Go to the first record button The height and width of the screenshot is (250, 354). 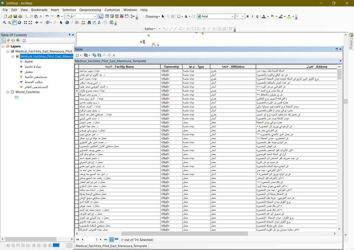(x=78, y=240)
